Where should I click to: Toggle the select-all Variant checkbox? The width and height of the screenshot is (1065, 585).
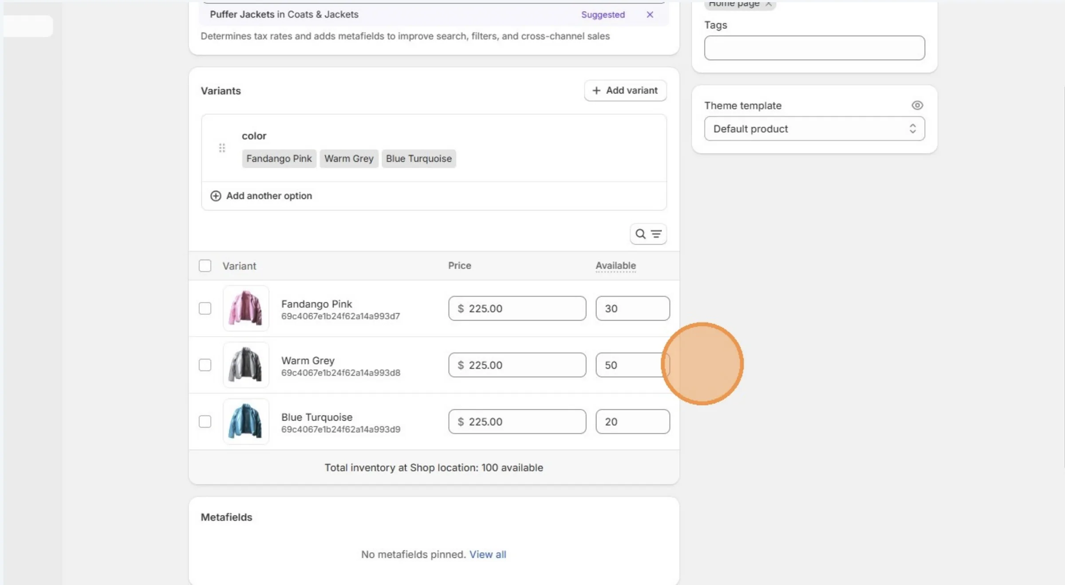click(x=205, y=266)
